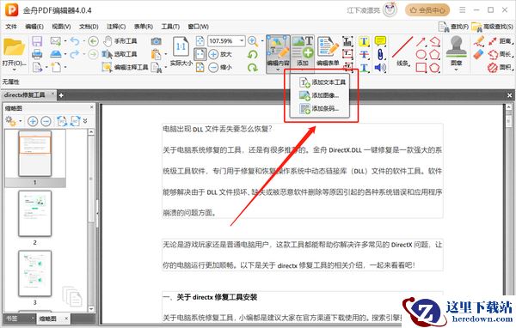The height and width of the screenshot is (328, 516).
Task: Rotate counterclockwise with upper green arrow
Action: click(x=253, y=55)
